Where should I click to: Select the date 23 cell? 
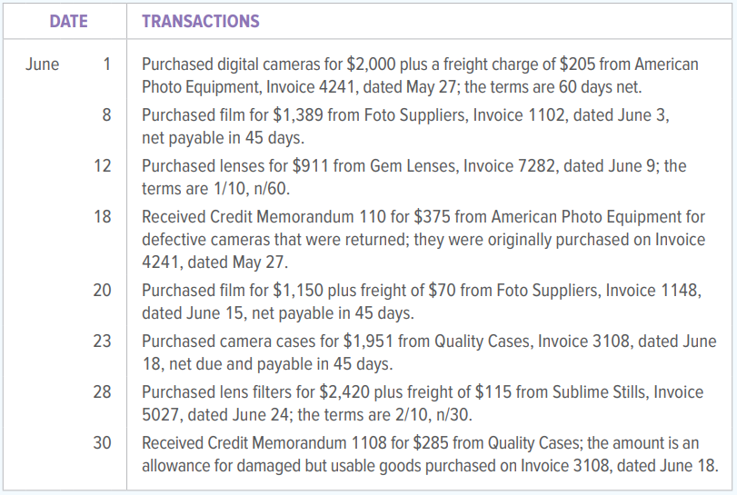(x=103, y=341)
